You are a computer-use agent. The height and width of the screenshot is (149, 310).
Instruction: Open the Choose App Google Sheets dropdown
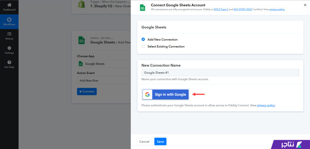104,64
